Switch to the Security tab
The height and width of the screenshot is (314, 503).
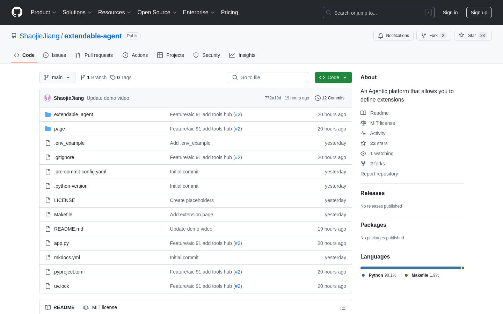[207, 55]
